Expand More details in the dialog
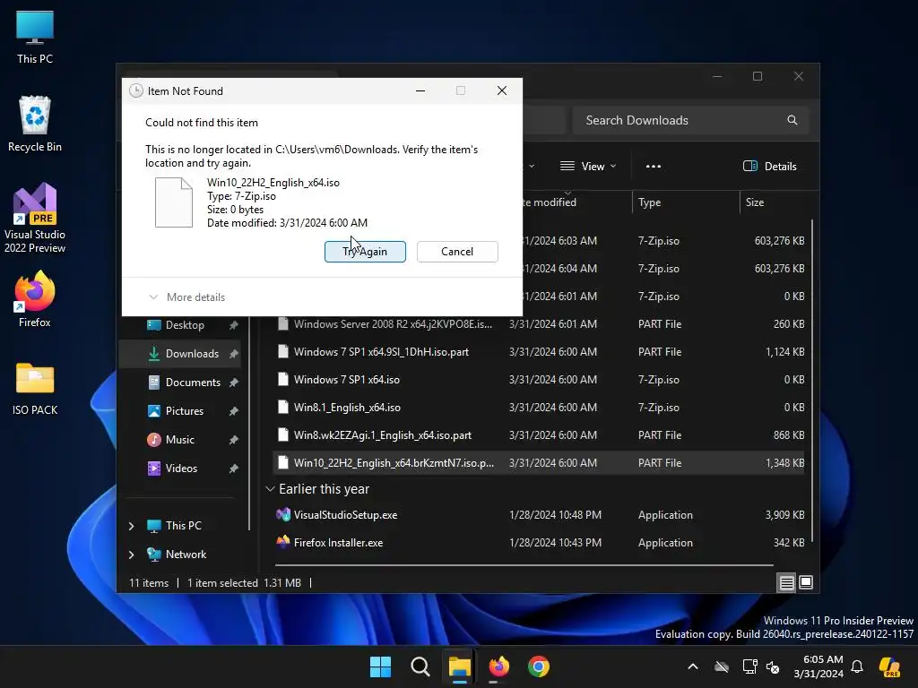The width and height of the screenshot is (918, 688). [186, 297]
